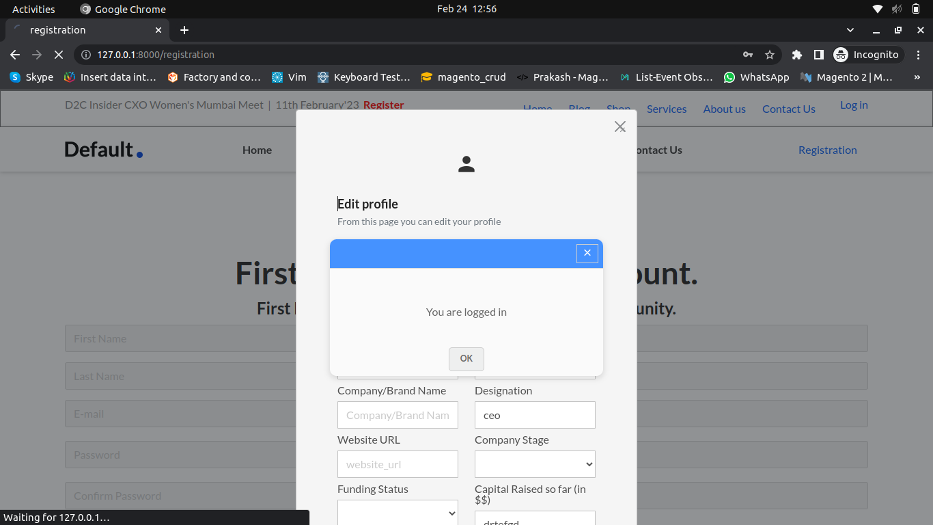
Task: Click the user avatar icon in the Edit profile modal
Action: (x=466, y=164)
